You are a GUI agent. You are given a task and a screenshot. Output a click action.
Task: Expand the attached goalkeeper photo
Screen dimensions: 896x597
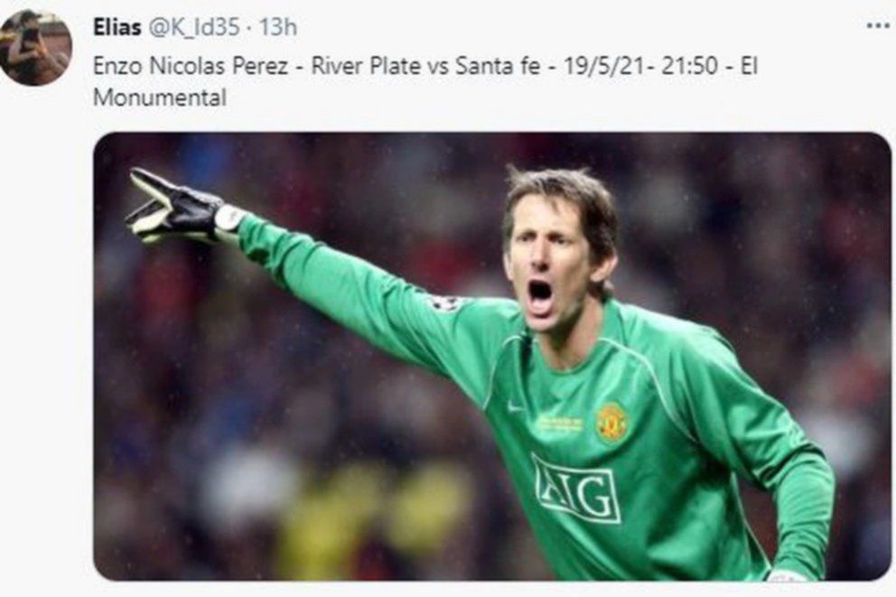click(492, 357)
